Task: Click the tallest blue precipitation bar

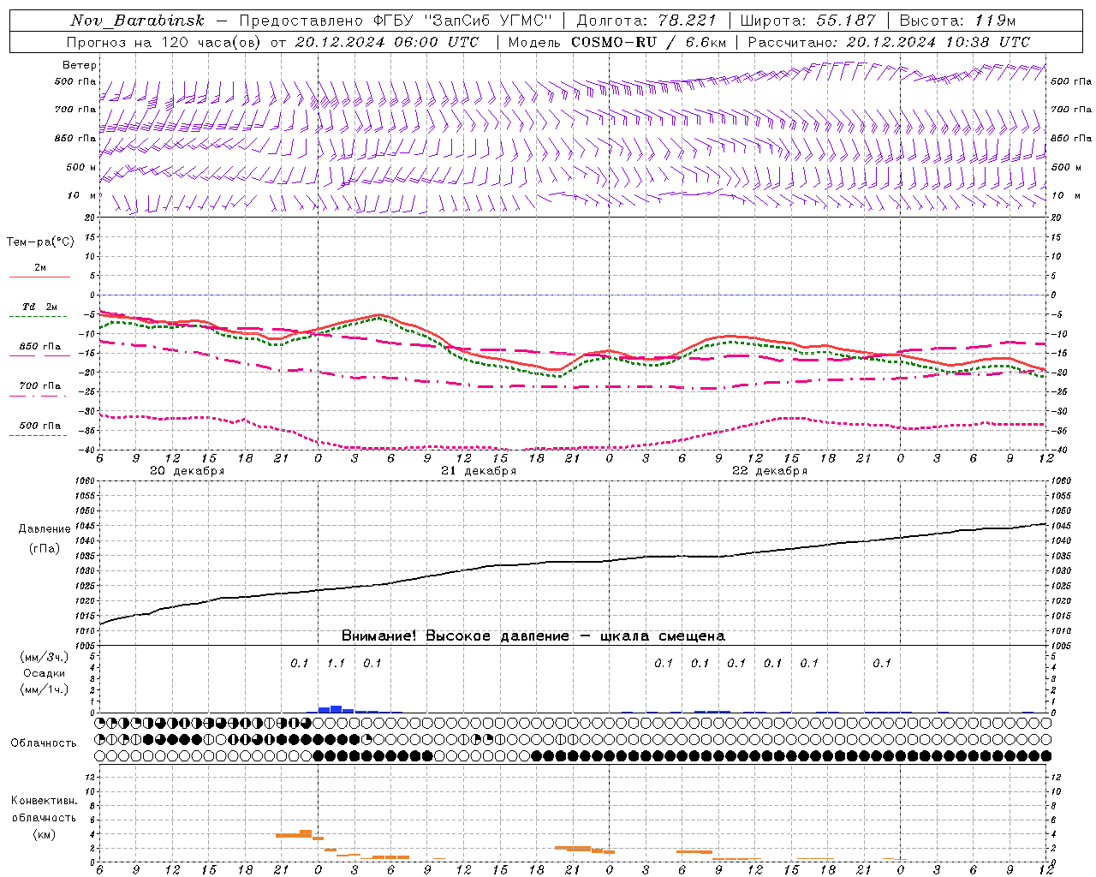Action: pyautogui.click(x=337, y=709)
